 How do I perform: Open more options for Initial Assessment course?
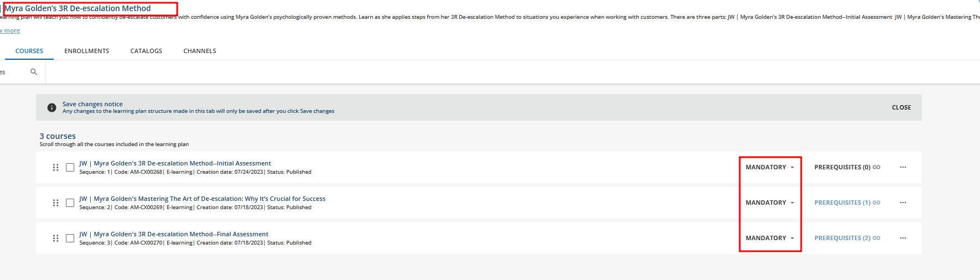pos(903,167)
